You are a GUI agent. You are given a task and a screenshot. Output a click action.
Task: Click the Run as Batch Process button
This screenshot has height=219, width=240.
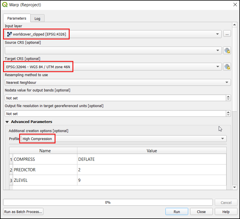(23, 212)
